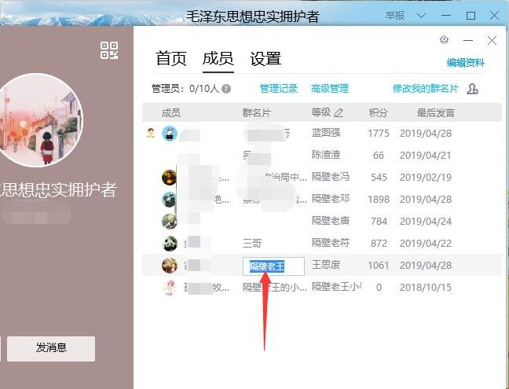Viewport: 509px width, 389px height.
Task: Click the panda avatar in 隔壁老符 row
Action: (x=170, y=244)
